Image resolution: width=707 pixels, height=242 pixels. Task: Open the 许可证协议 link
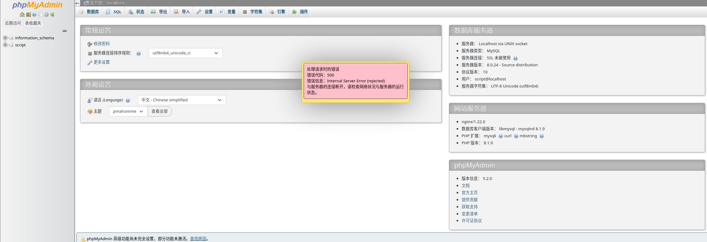click(472, 221)
